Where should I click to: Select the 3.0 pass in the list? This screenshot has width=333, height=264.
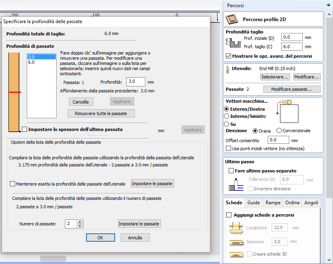[x=41, y=57]
